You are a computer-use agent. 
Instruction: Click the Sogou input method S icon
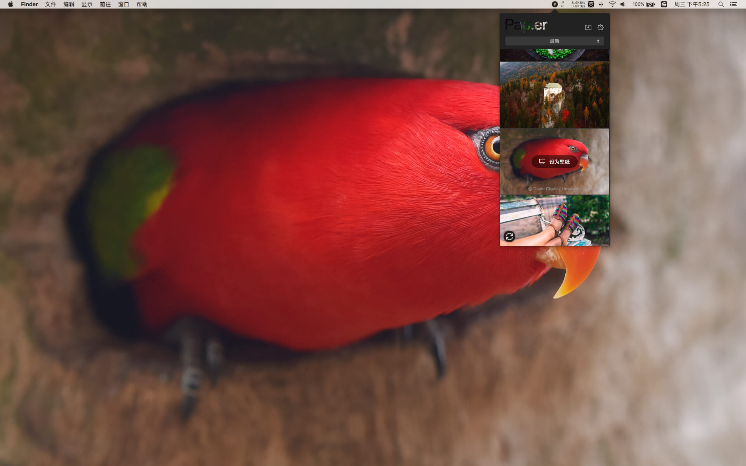(x=664, y=4)
